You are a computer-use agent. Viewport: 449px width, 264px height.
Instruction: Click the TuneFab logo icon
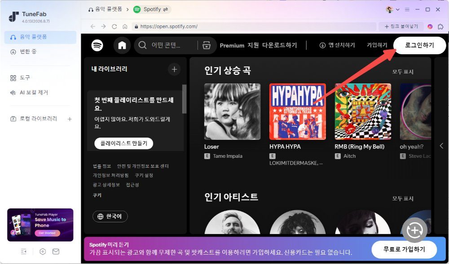click(14, 17)
